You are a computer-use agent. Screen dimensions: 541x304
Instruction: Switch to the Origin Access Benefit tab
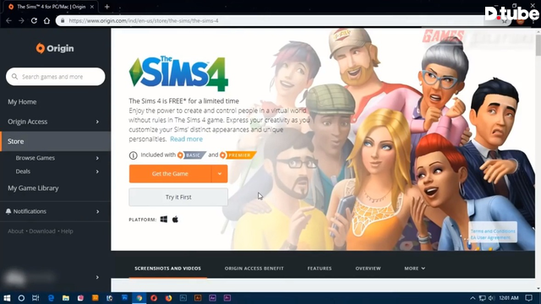point(254,269)
